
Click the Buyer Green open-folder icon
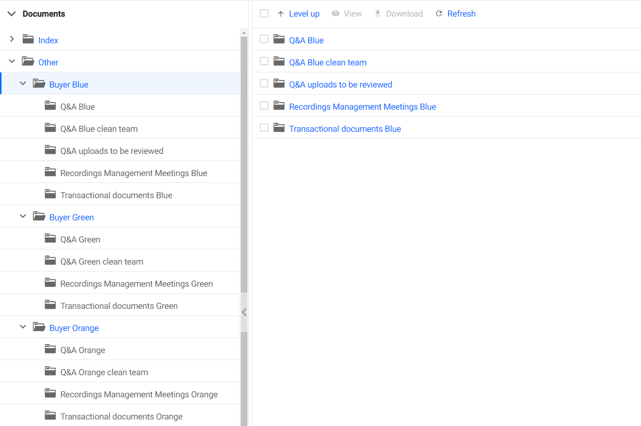(39, 217)
